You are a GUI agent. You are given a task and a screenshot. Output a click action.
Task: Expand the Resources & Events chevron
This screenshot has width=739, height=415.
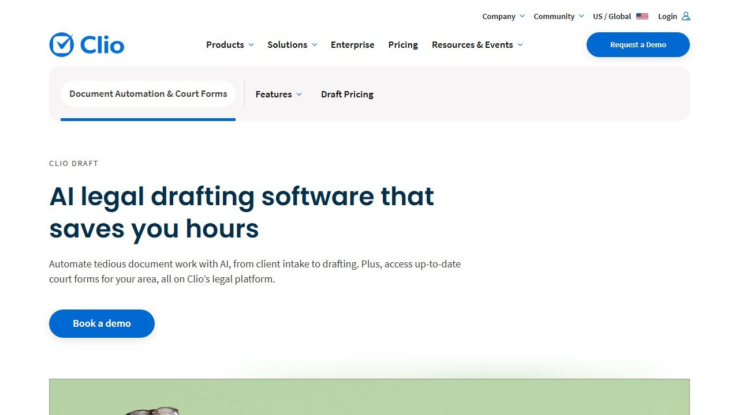coord(520,45)
